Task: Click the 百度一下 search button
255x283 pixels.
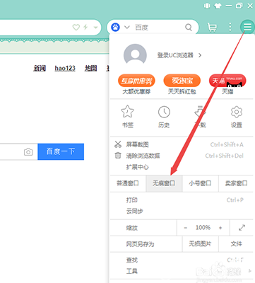Action: (61, 151)
